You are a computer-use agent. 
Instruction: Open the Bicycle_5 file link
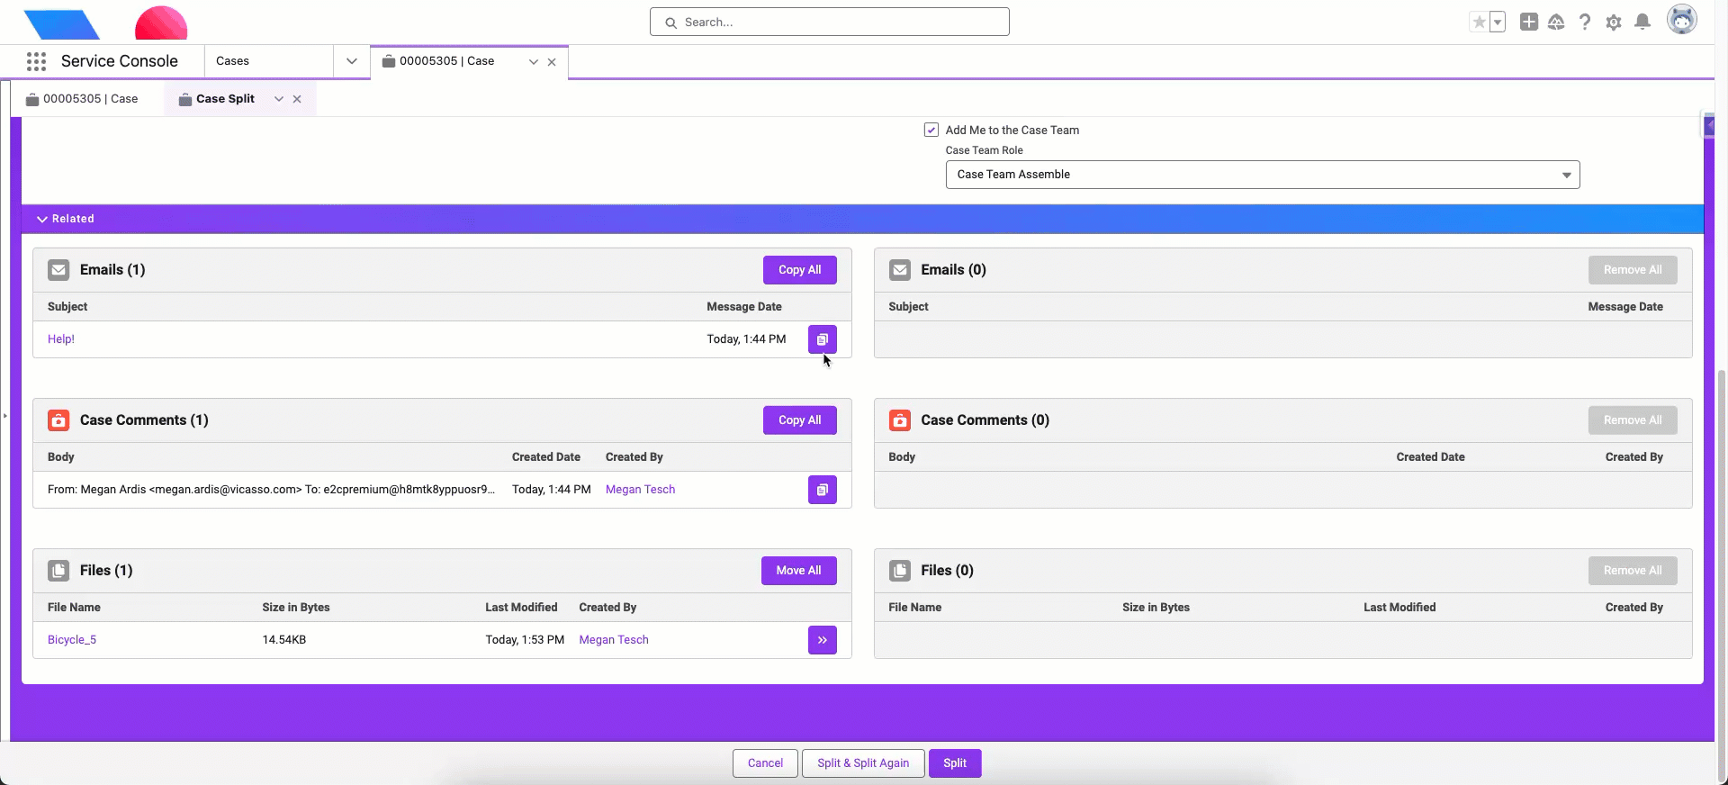click(x=72, y=640)
